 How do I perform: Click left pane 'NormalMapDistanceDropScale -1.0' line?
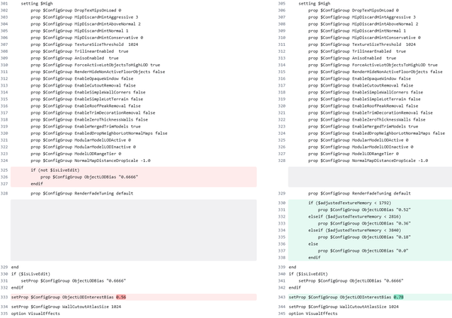pos(90,161)
